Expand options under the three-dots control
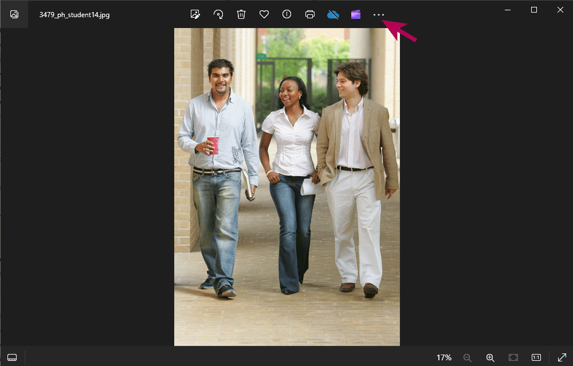Viewport: 573px width, 366px height. 378,14
